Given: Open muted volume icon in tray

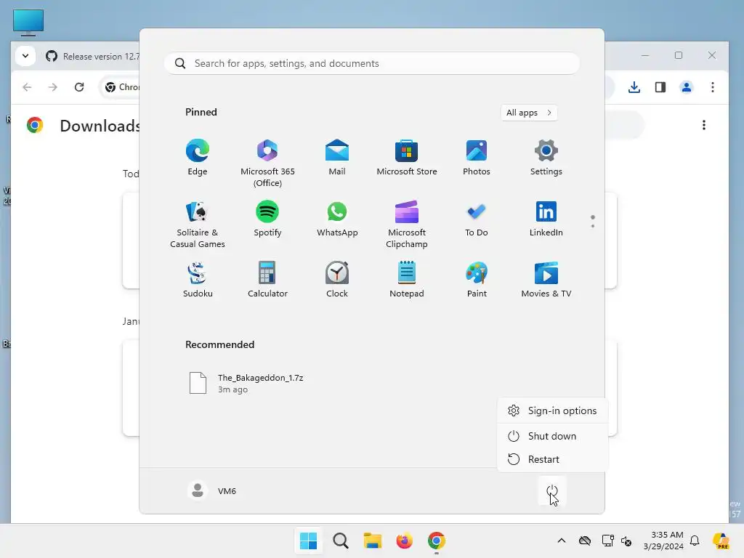Looking at the screenshot, I should (x=626, y=541).
